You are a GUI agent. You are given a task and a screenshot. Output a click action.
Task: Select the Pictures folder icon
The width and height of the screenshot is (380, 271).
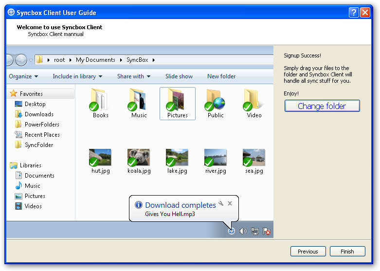(176, 100)
